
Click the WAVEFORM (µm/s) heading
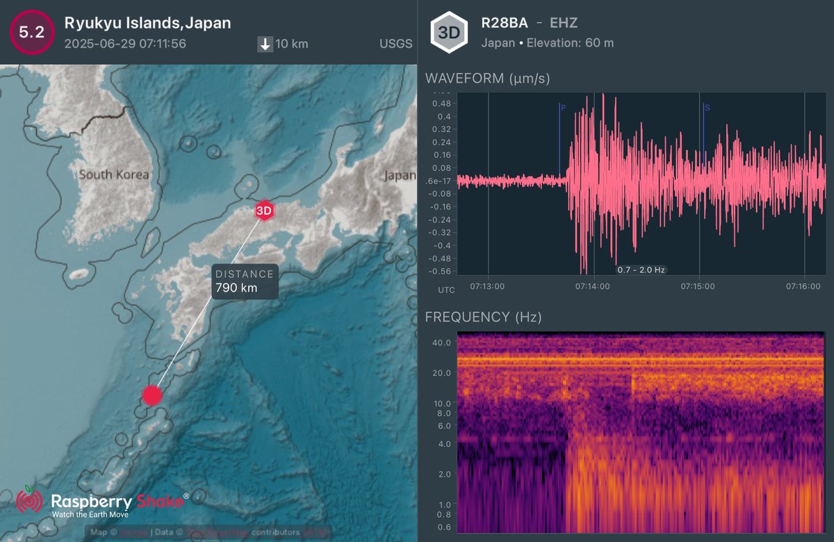click(488, 79)
